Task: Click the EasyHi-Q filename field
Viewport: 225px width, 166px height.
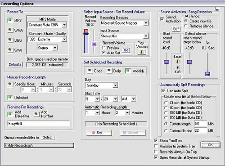Action: click(39, 124)
